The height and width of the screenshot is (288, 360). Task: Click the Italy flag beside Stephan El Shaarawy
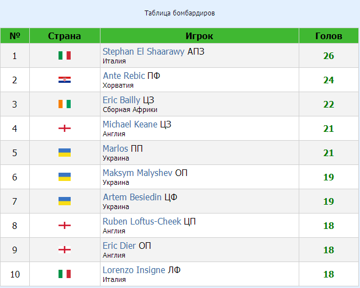tap(65, 56)
